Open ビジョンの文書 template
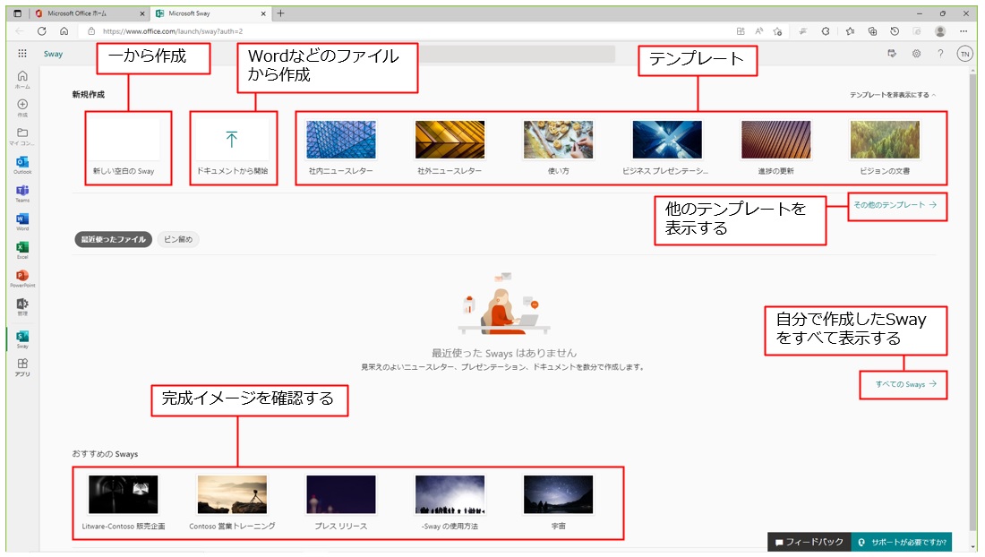Image resolution: width=985 pixels, height=557 pixels. click(885, 148)
